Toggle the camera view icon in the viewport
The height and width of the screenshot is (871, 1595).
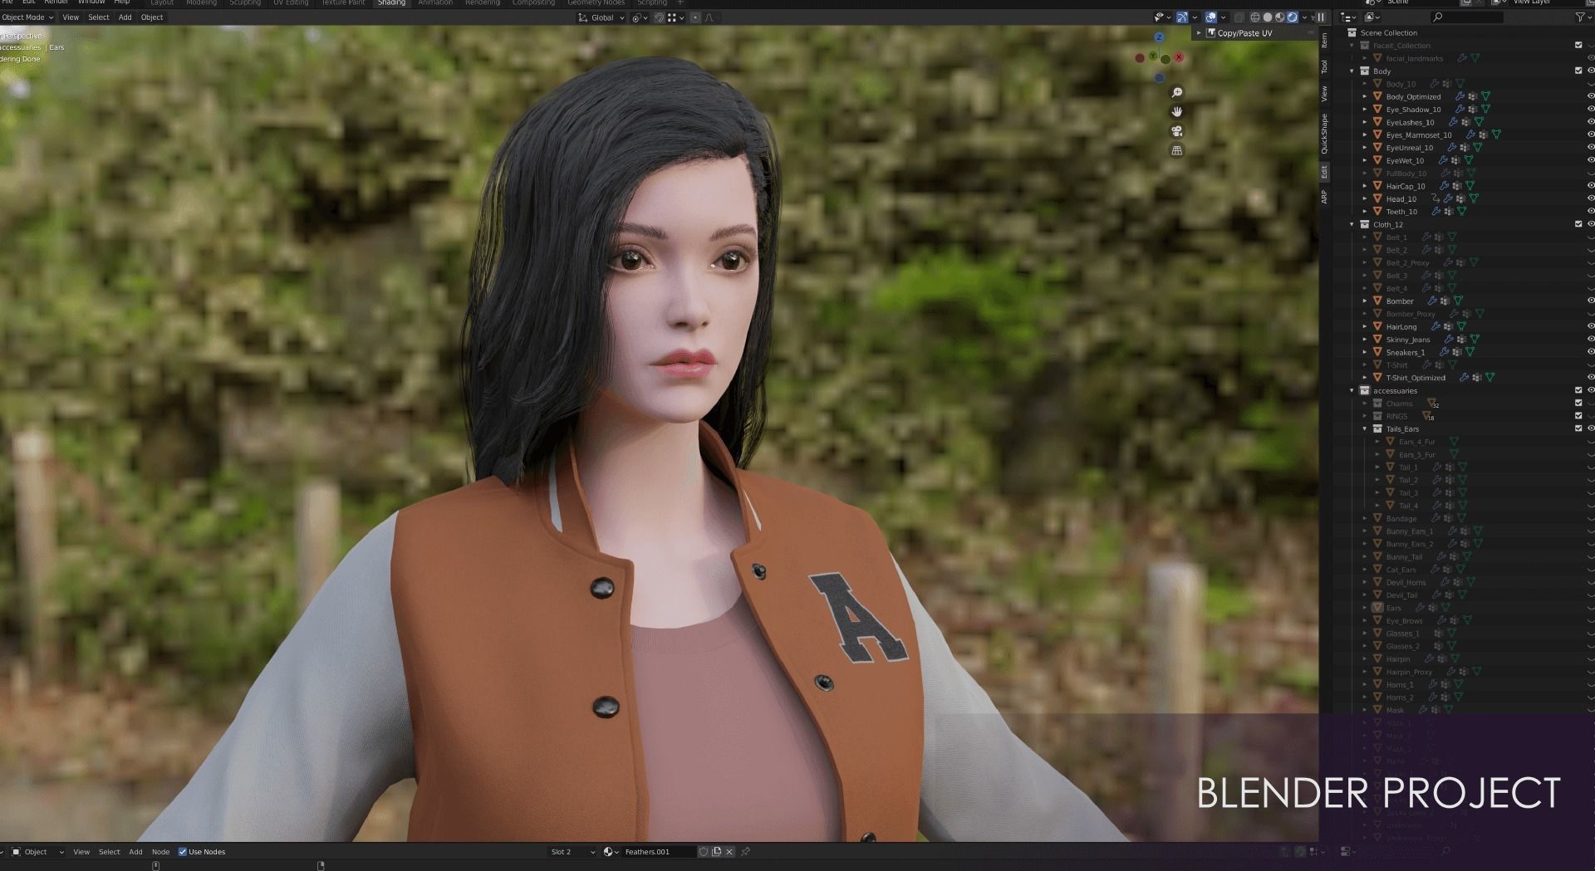[x=1176, y=131]
